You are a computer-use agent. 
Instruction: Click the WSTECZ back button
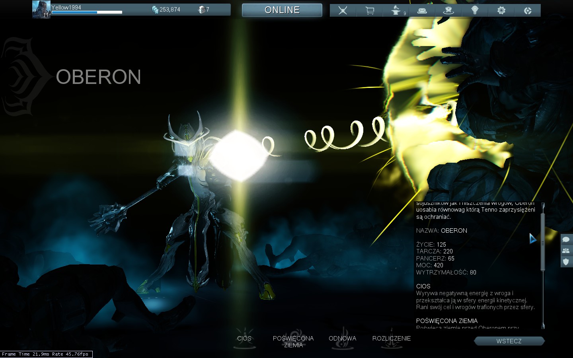coord(509,341)
